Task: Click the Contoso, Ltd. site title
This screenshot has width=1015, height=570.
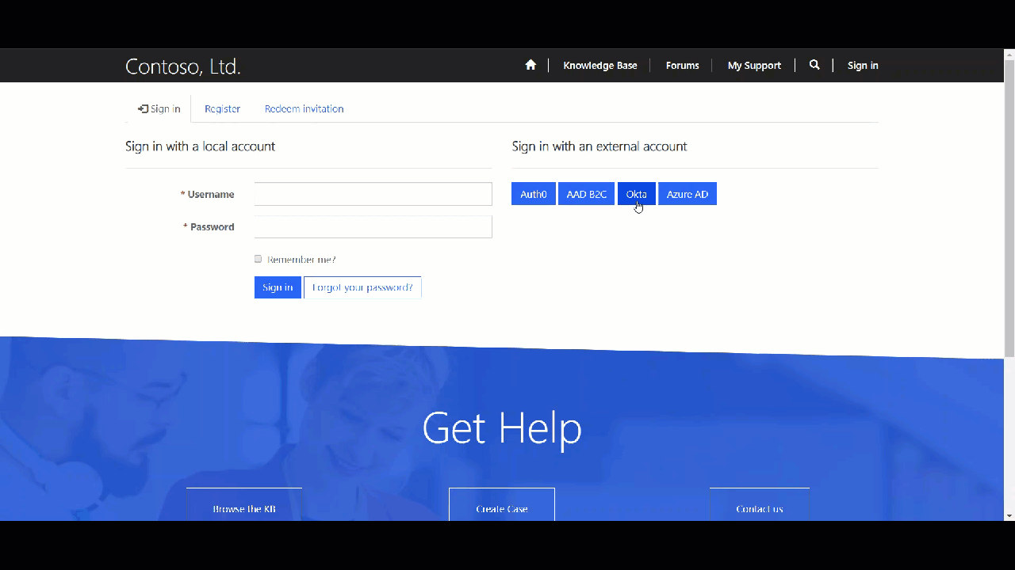Action: 183,66
